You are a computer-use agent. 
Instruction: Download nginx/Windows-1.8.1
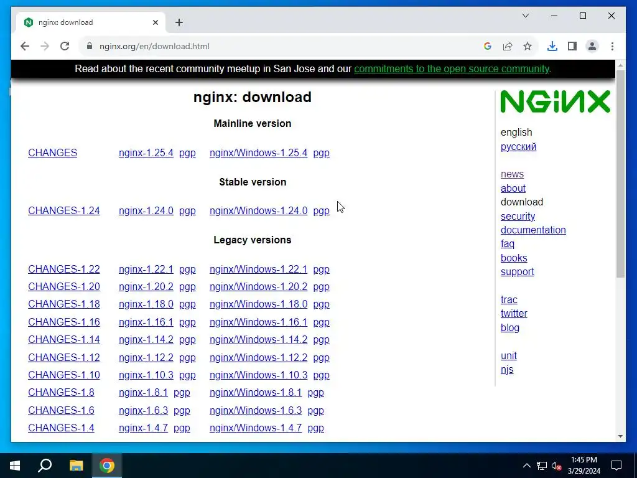pyautogui.click(x=256, y=392)
